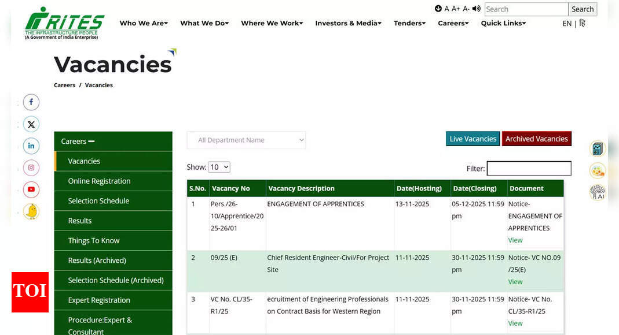This screenshot has width=619, height=335.
Task: Launch the AI assistant icon on the right
Action: pyautogui.click(x=598, y=192)
